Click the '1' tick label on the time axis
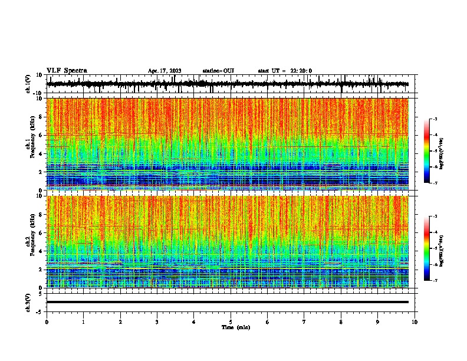 click(x=83, y=322)
